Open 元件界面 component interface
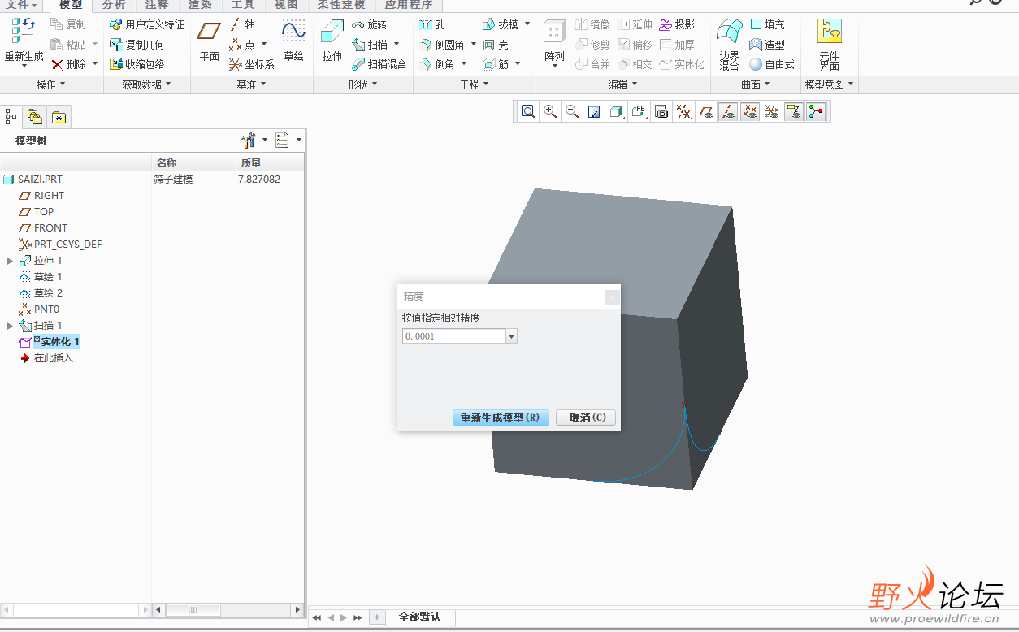 coord(829,45)
